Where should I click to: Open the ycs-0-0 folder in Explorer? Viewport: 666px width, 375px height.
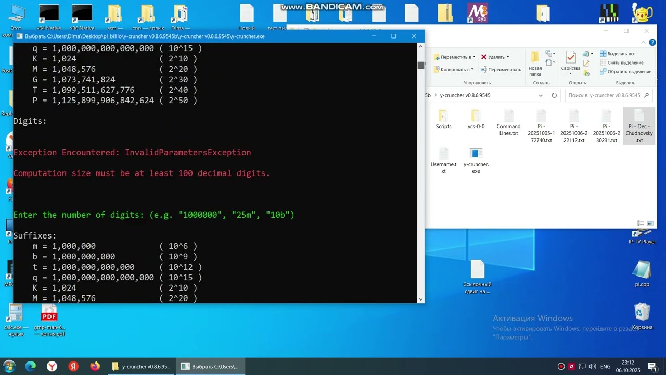(476, 119)
